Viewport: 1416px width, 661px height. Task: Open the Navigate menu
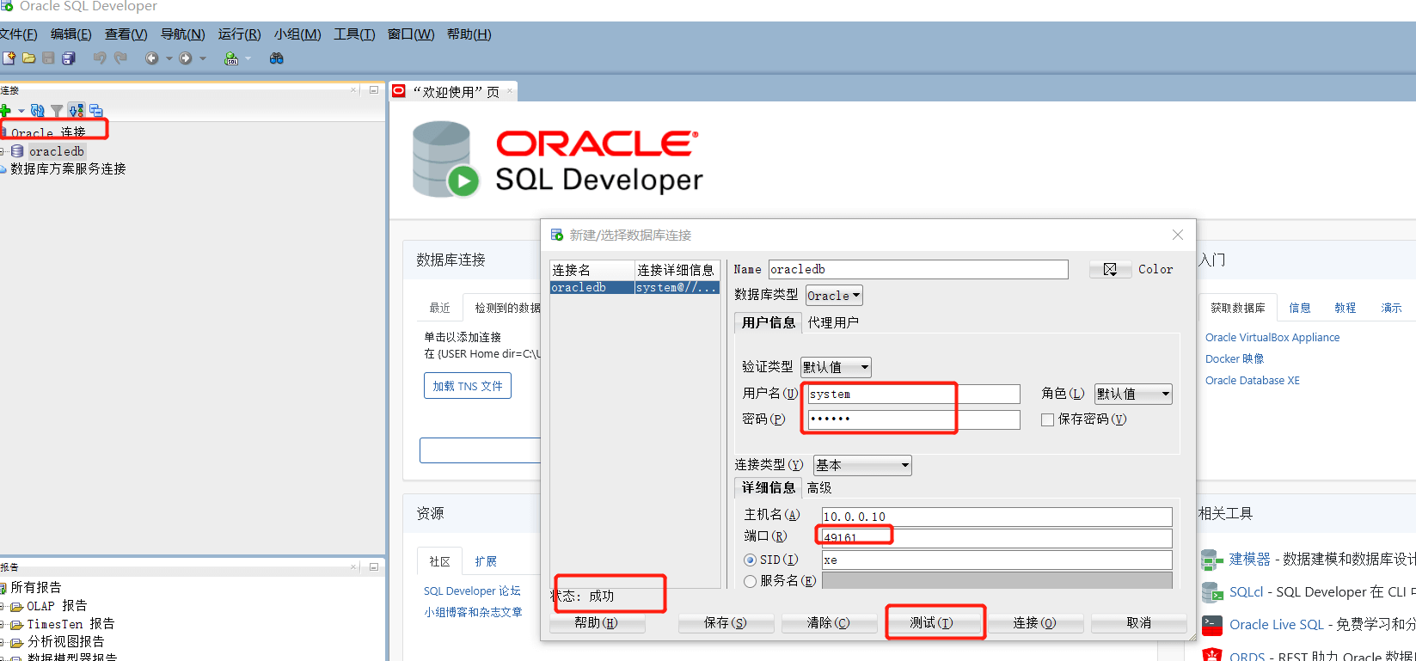click(183, 34)
